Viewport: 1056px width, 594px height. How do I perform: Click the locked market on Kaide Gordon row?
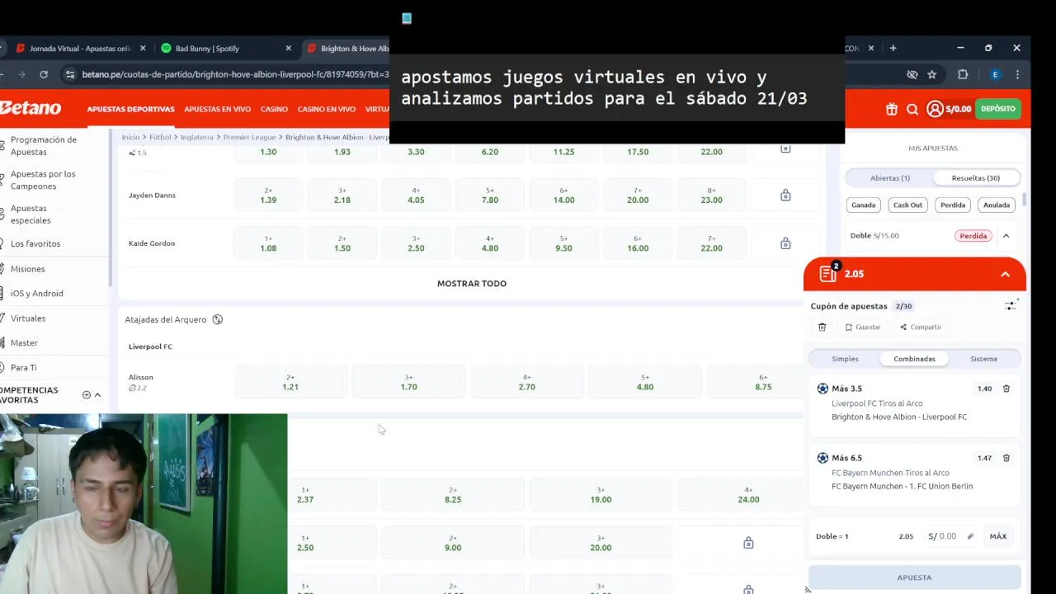click(785, 243)
